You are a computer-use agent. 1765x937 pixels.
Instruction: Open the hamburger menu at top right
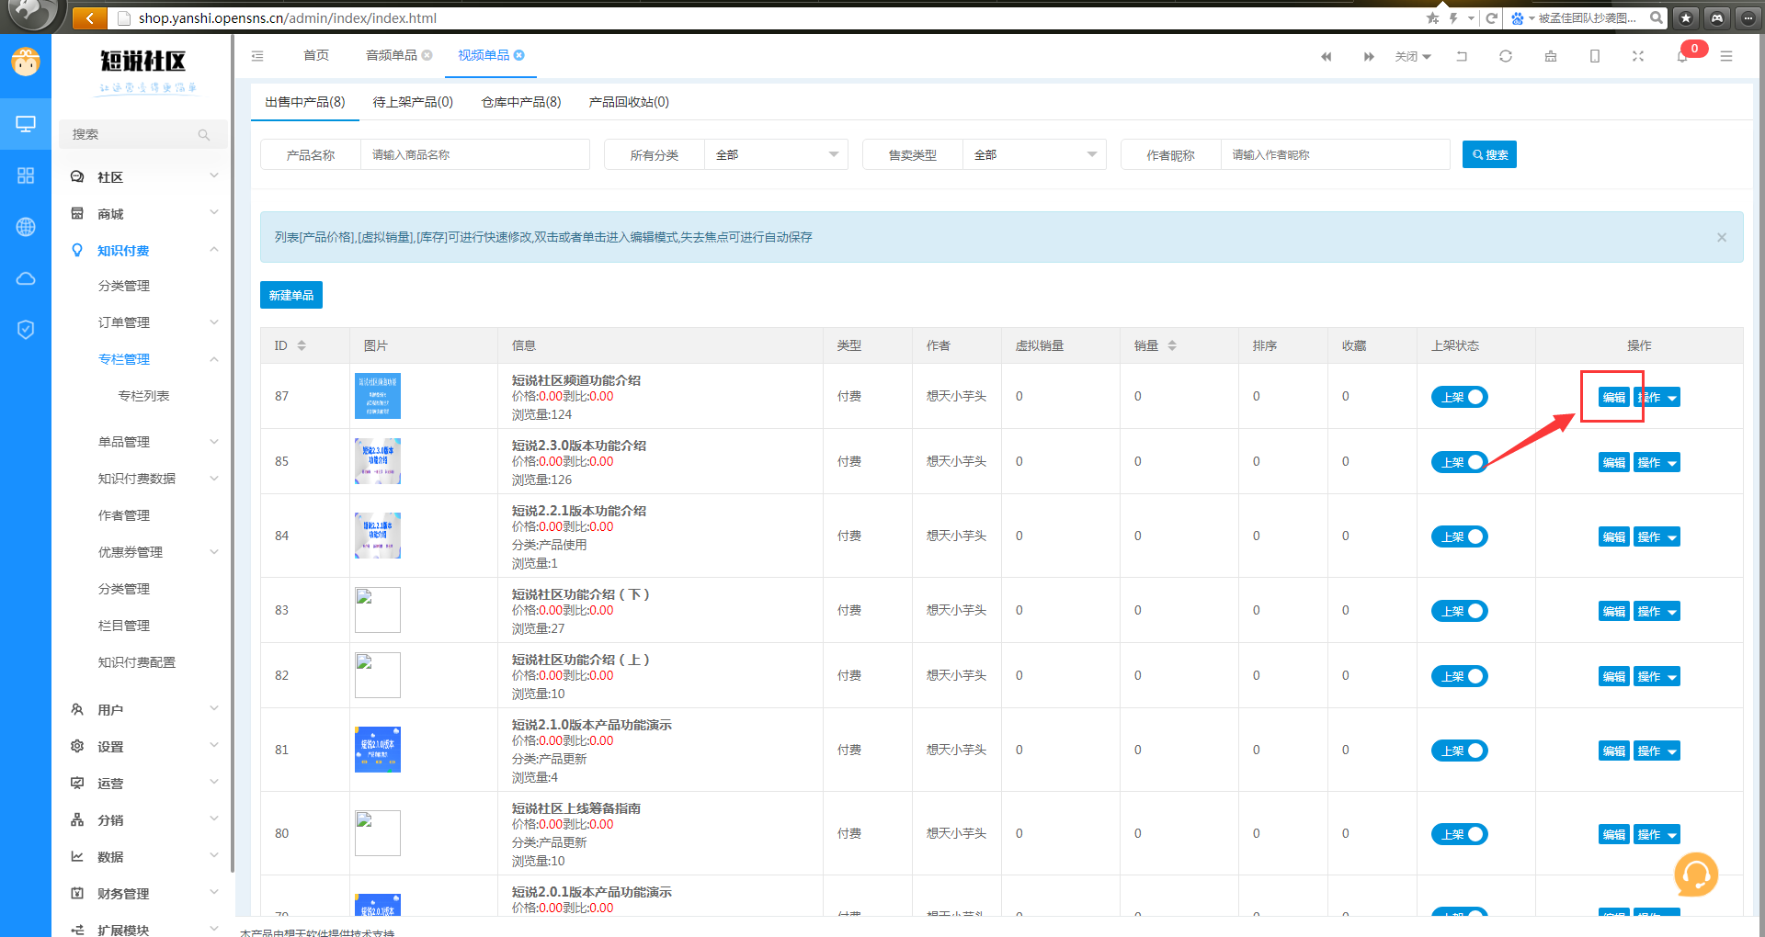1726,56
